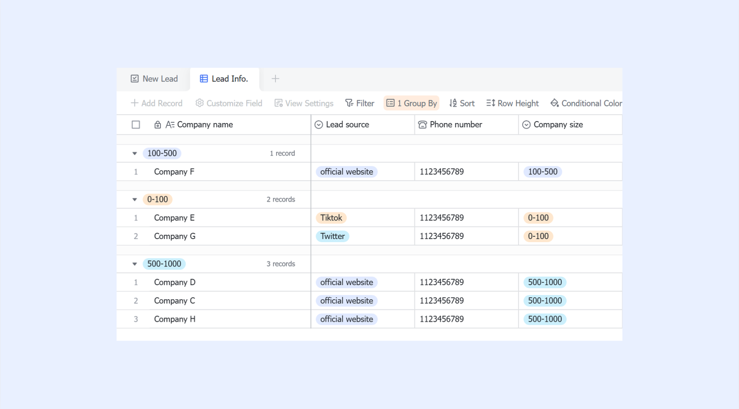Click the plus icon to add a new view tab

pyautogui.click(x=275, y=79)
